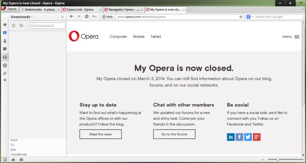The height and width of the screenshot is (163, 306).
Task: Click the password wand key icon
Action: point(94,16)
